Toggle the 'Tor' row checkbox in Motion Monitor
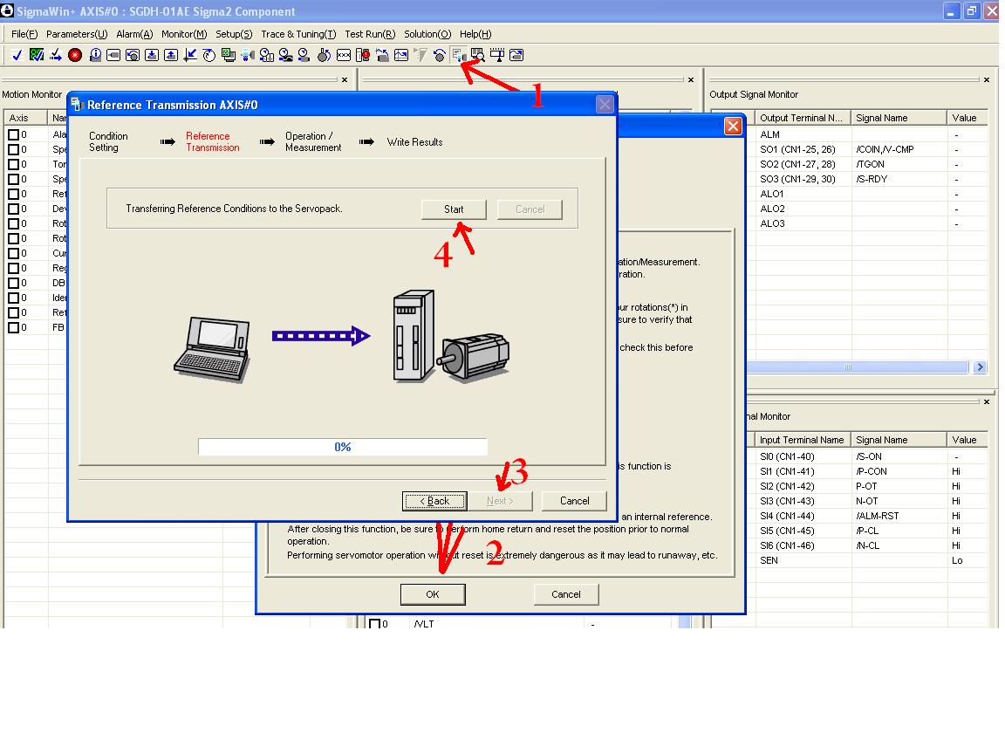 click(x=13, y=164)
